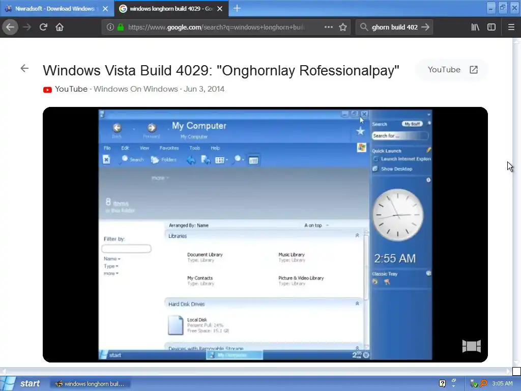The width and height of the screenshot is (521, 391).
Task: Click the 3:05 AM taskbar clock
Action: point(502,384)
